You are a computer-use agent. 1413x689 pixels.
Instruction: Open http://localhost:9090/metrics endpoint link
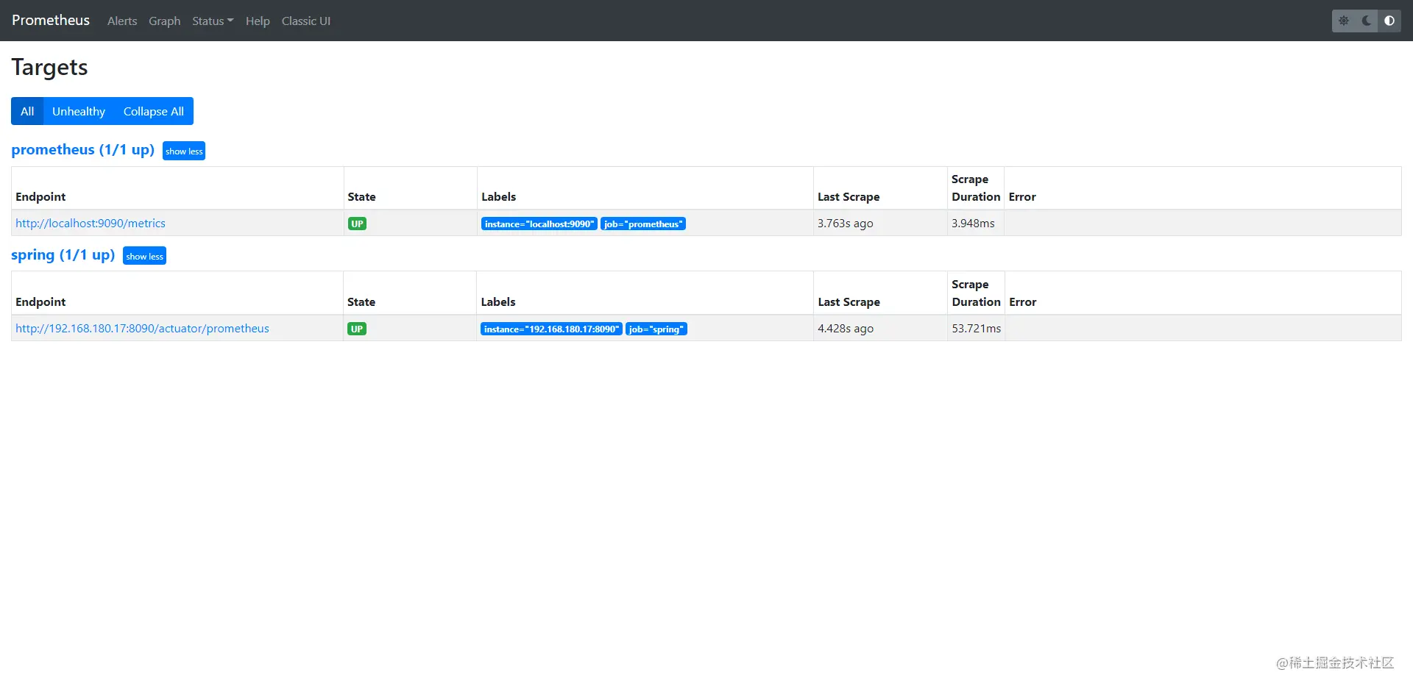tap(91, 223)
